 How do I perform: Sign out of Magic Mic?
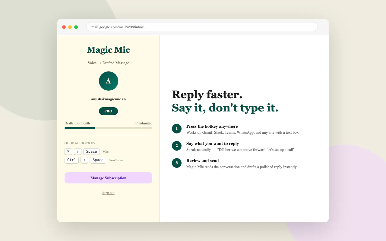pos(108,193)
